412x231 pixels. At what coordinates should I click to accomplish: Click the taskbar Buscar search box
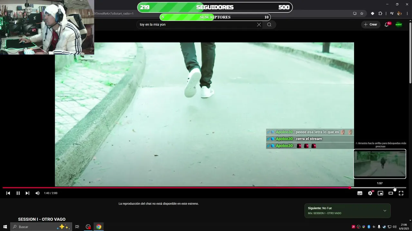pyautogui.click(x=41, y=227)
